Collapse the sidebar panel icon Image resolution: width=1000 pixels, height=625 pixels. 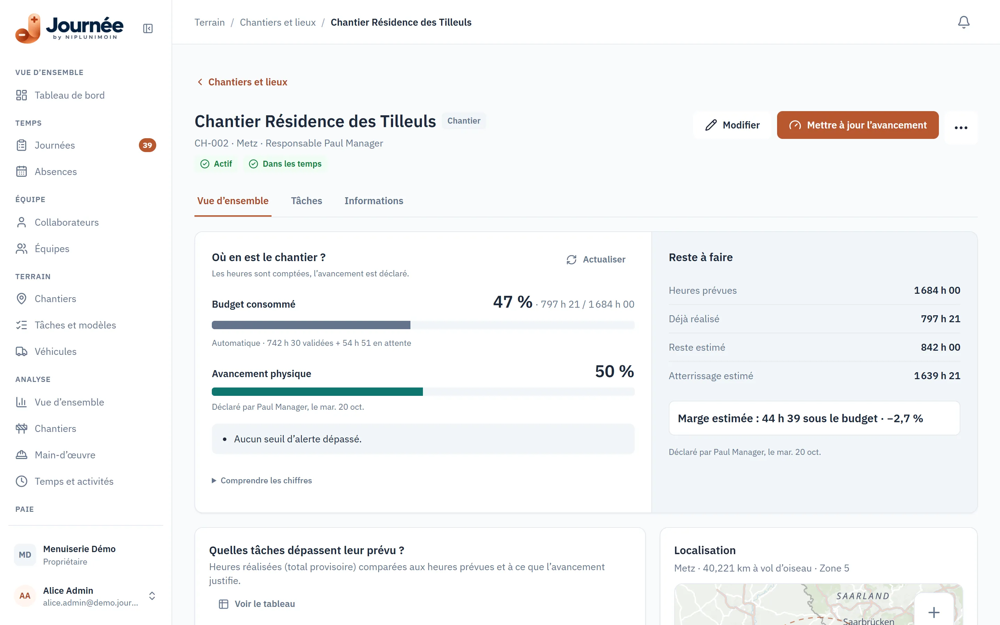click(148, 28)
